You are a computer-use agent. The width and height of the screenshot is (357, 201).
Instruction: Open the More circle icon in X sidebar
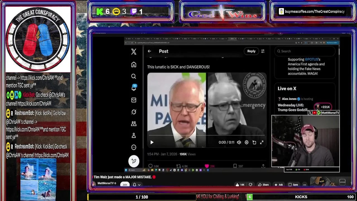[x=134, y=147]
